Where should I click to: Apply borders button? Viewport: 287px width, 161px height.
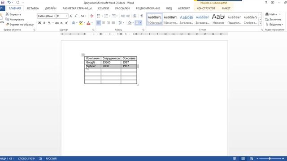[137, 23]
